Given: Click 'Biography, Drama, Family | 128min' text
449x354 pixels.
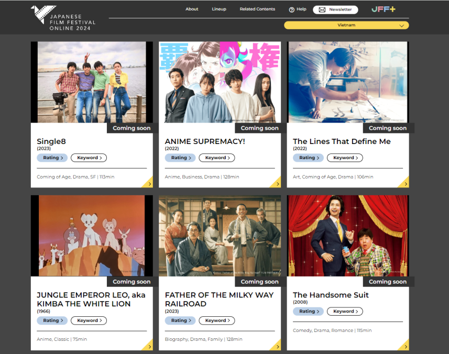Looking at the screenshot, I should point(204,339).
